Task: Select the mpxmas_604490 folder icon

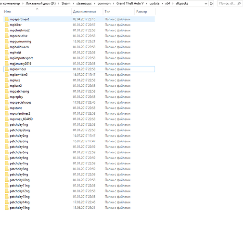Action: pos(7,119)
